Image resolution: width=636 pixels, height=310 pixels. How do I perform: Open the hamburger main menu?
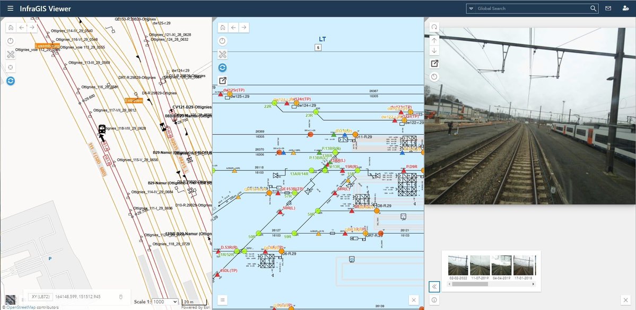[x=11, y=8]
